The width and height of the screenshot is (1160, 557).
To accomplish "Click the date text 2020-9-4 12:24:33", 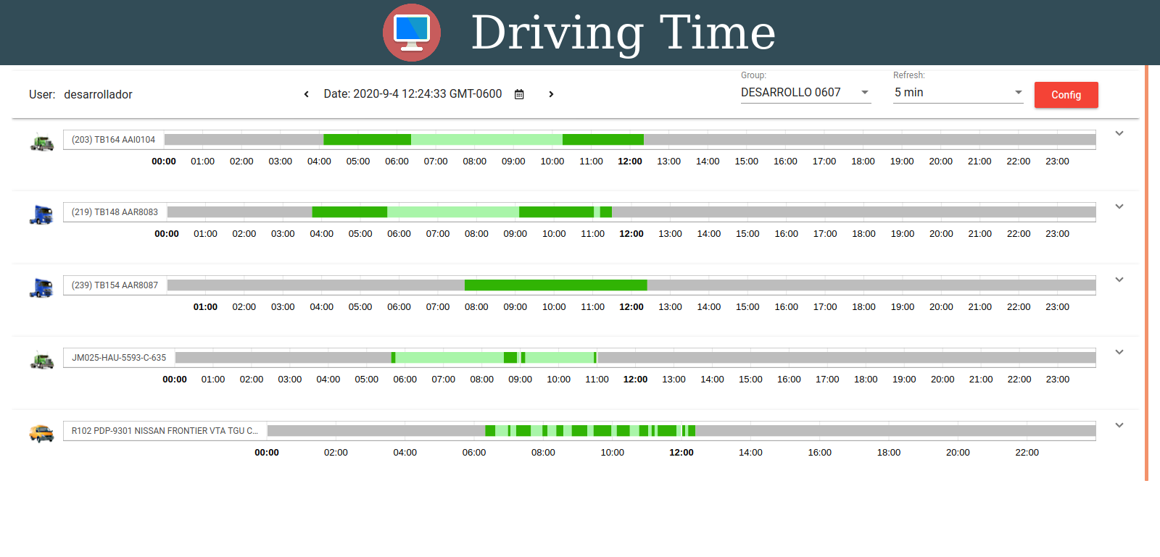I will click(428, 94).
